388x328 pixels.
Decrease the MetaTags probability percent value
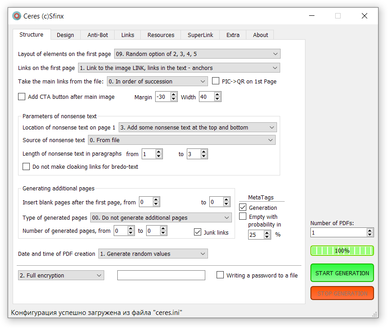coord(267,237)
